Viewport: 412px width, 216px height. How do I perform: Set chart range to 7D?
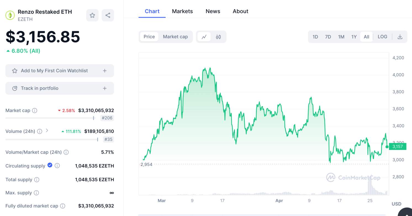pyautogui.click(x=328, y=37)
